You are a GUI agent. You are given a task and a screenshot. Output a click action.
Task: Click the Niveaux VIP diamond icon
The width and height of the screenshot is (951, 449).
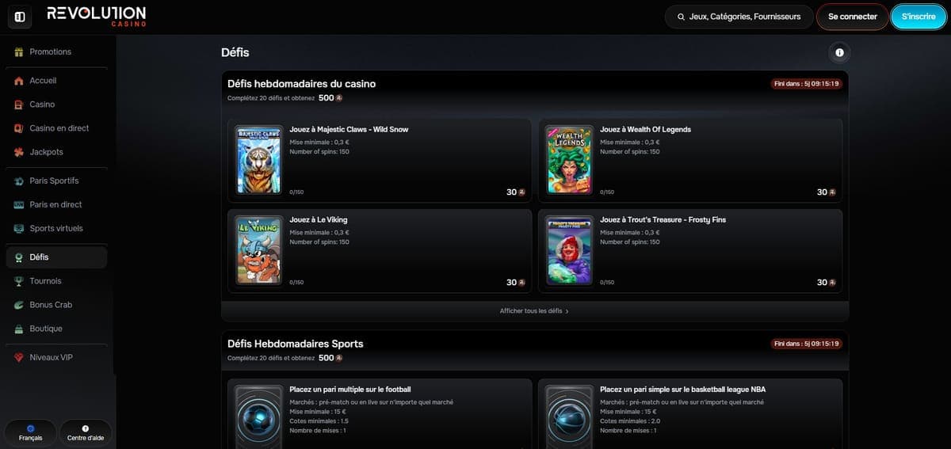coord(19,357)
